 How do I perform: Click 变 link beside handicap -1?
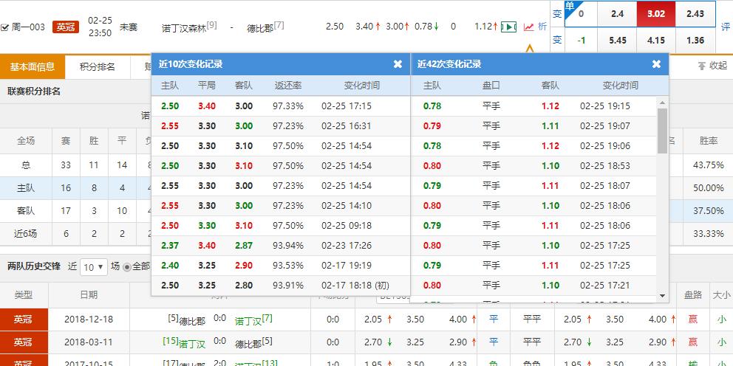pyautogui.click(x=557, y=41)
